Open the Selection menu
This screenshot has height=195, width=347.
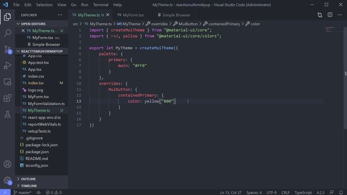point(44,5)
